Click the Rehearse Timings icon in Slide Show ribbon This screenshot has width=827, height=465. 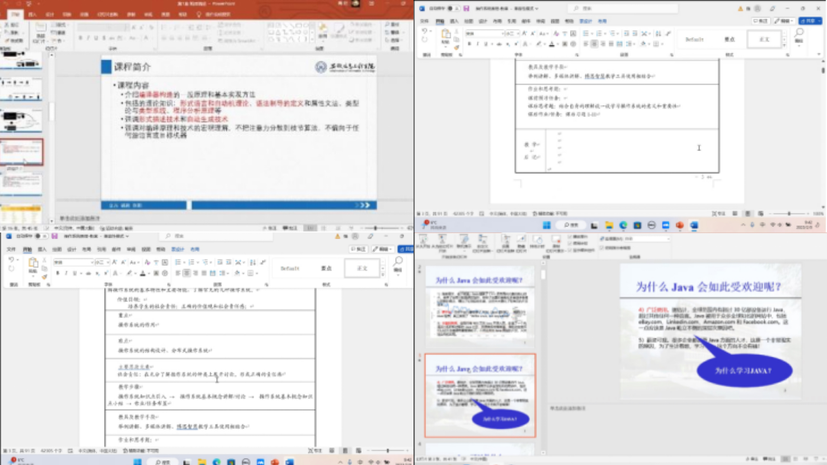[x=538, y=240]
